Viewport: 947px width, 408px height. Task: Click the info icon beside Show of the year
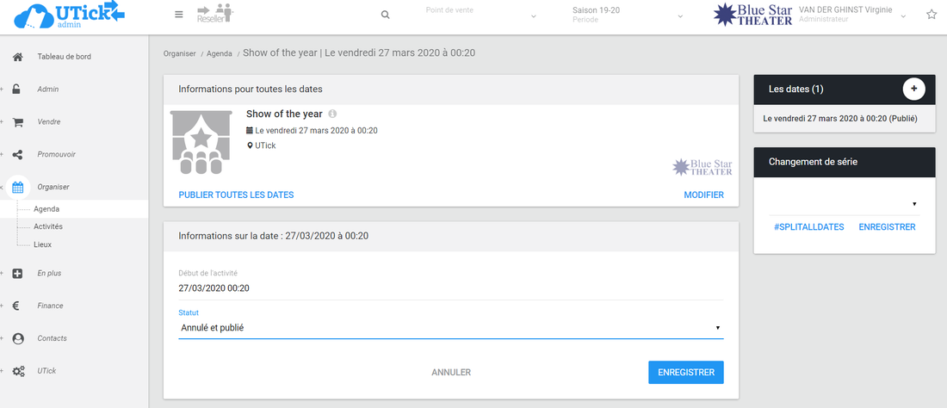pyautogui.click(x=332, y=114)
